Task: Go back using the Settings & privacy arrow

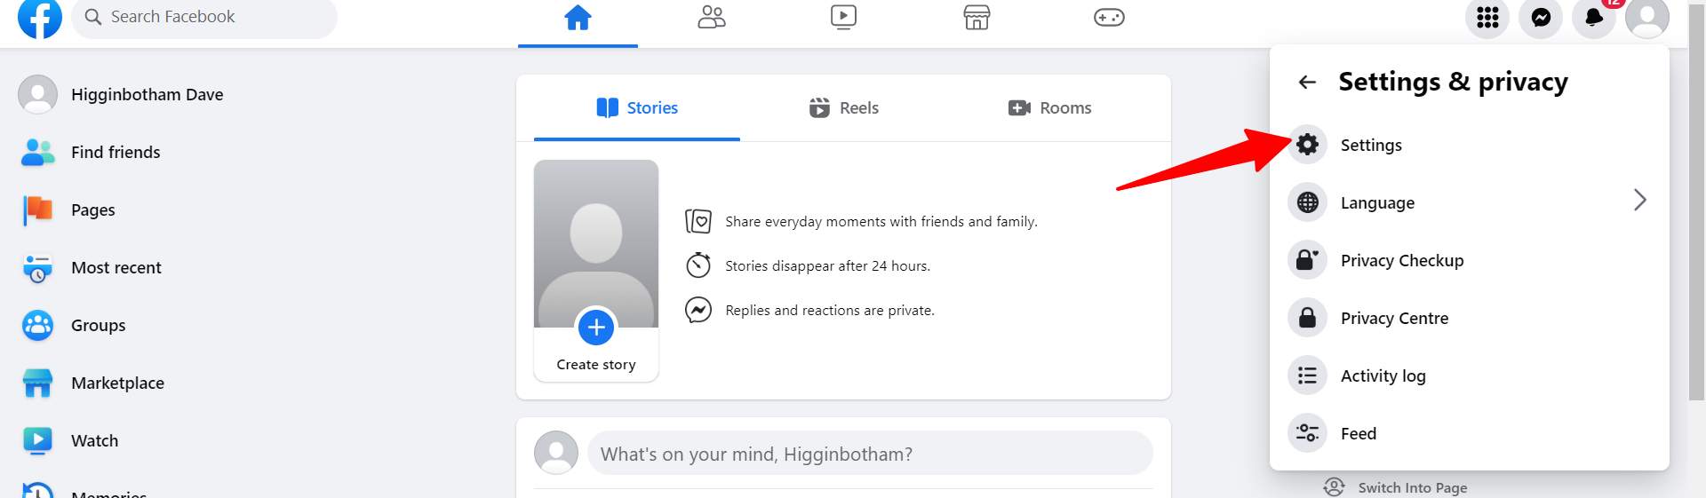Action: pos(1307,83)
